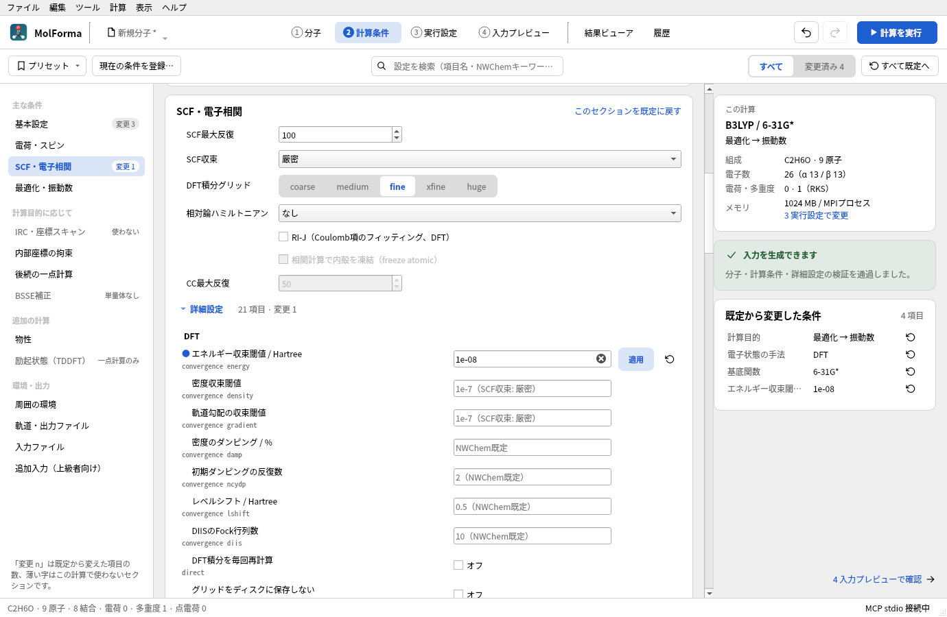The width and height of the screenshot is (947, 617).
Task: Go to step 4 入力プレビュー tab
Action: (x=514, y=32)
